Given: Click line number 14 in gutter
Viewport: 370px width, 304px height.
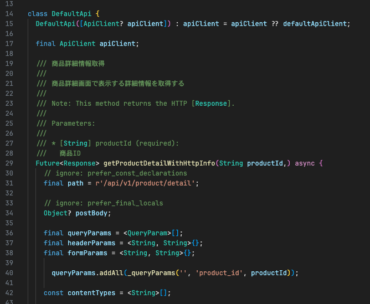Looking at the screenshot, I should (9, 14).
